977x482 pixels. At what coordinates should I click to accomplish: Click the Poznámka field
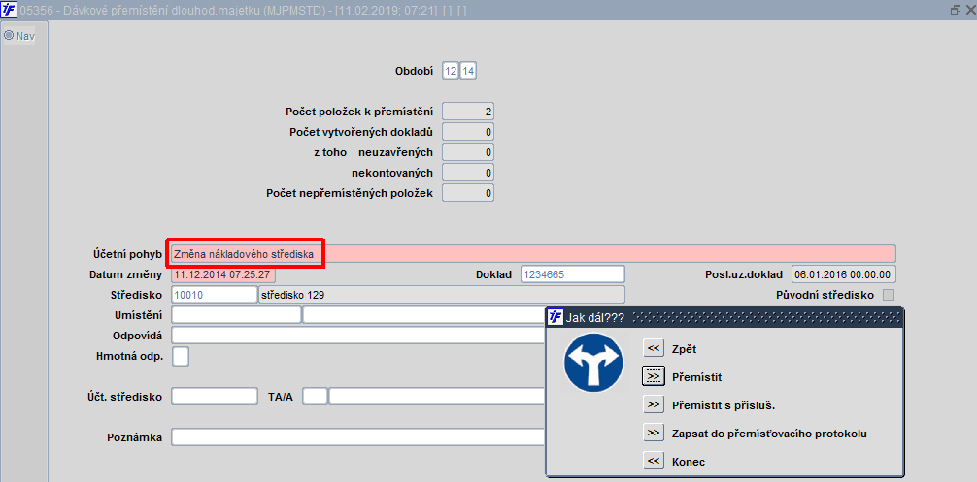pyautogui.click(x=358, y=437)
